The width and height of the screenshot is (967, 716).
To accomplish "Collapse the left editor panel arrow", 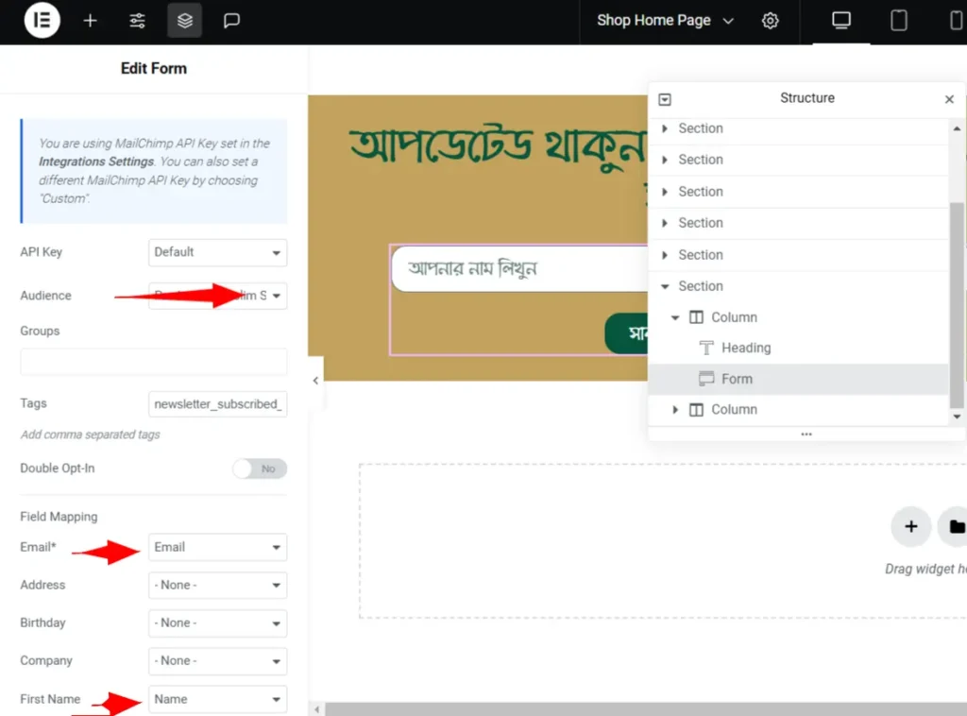I will (x=315, y=381).
